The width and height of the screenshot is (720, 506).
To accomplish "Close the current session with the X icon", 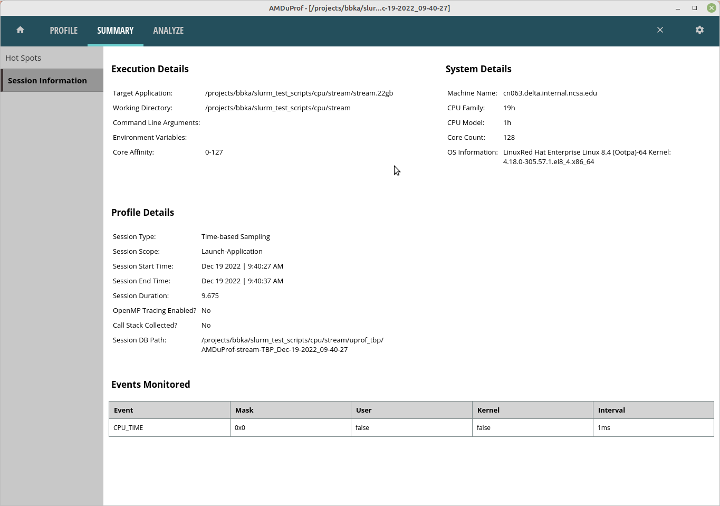I will (660, 30).
